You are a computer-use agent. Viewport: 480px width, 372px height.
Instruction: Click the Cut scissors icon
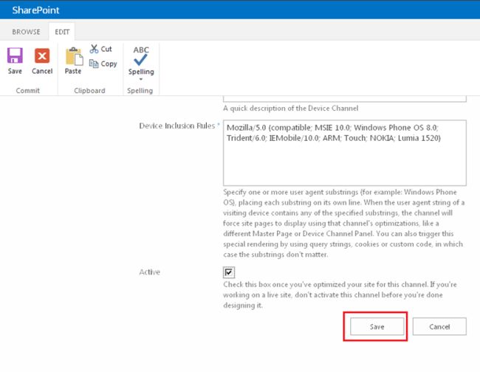[x=94, y=49]
